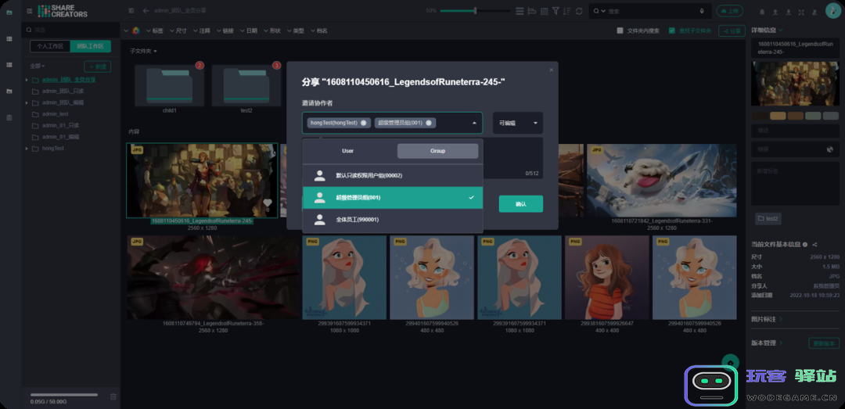Open the hamburger menu beside the Share Creators logo

point(29,11)
